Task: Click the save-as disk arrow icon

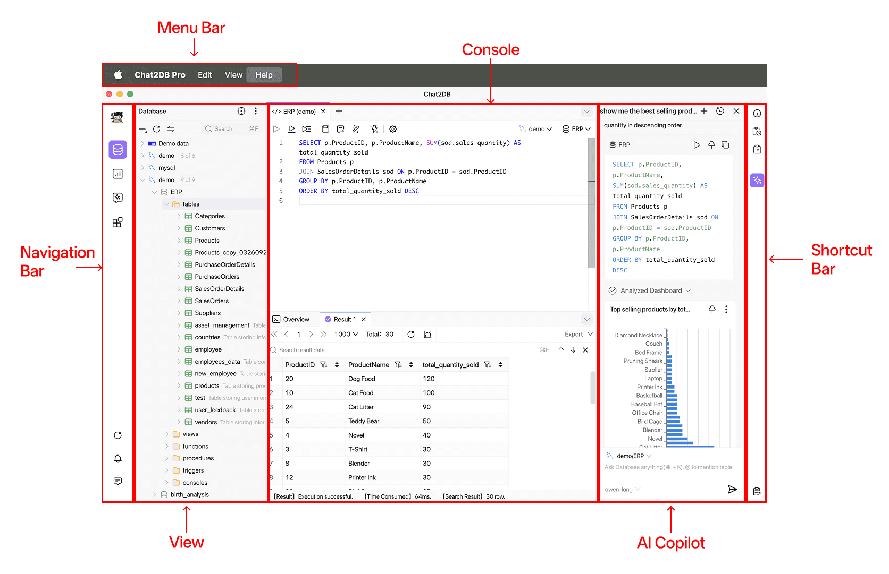Action: (x=340, y=129)
